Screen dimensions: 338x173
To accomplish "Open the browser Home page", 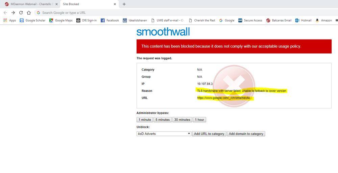I will coord(29,13).
